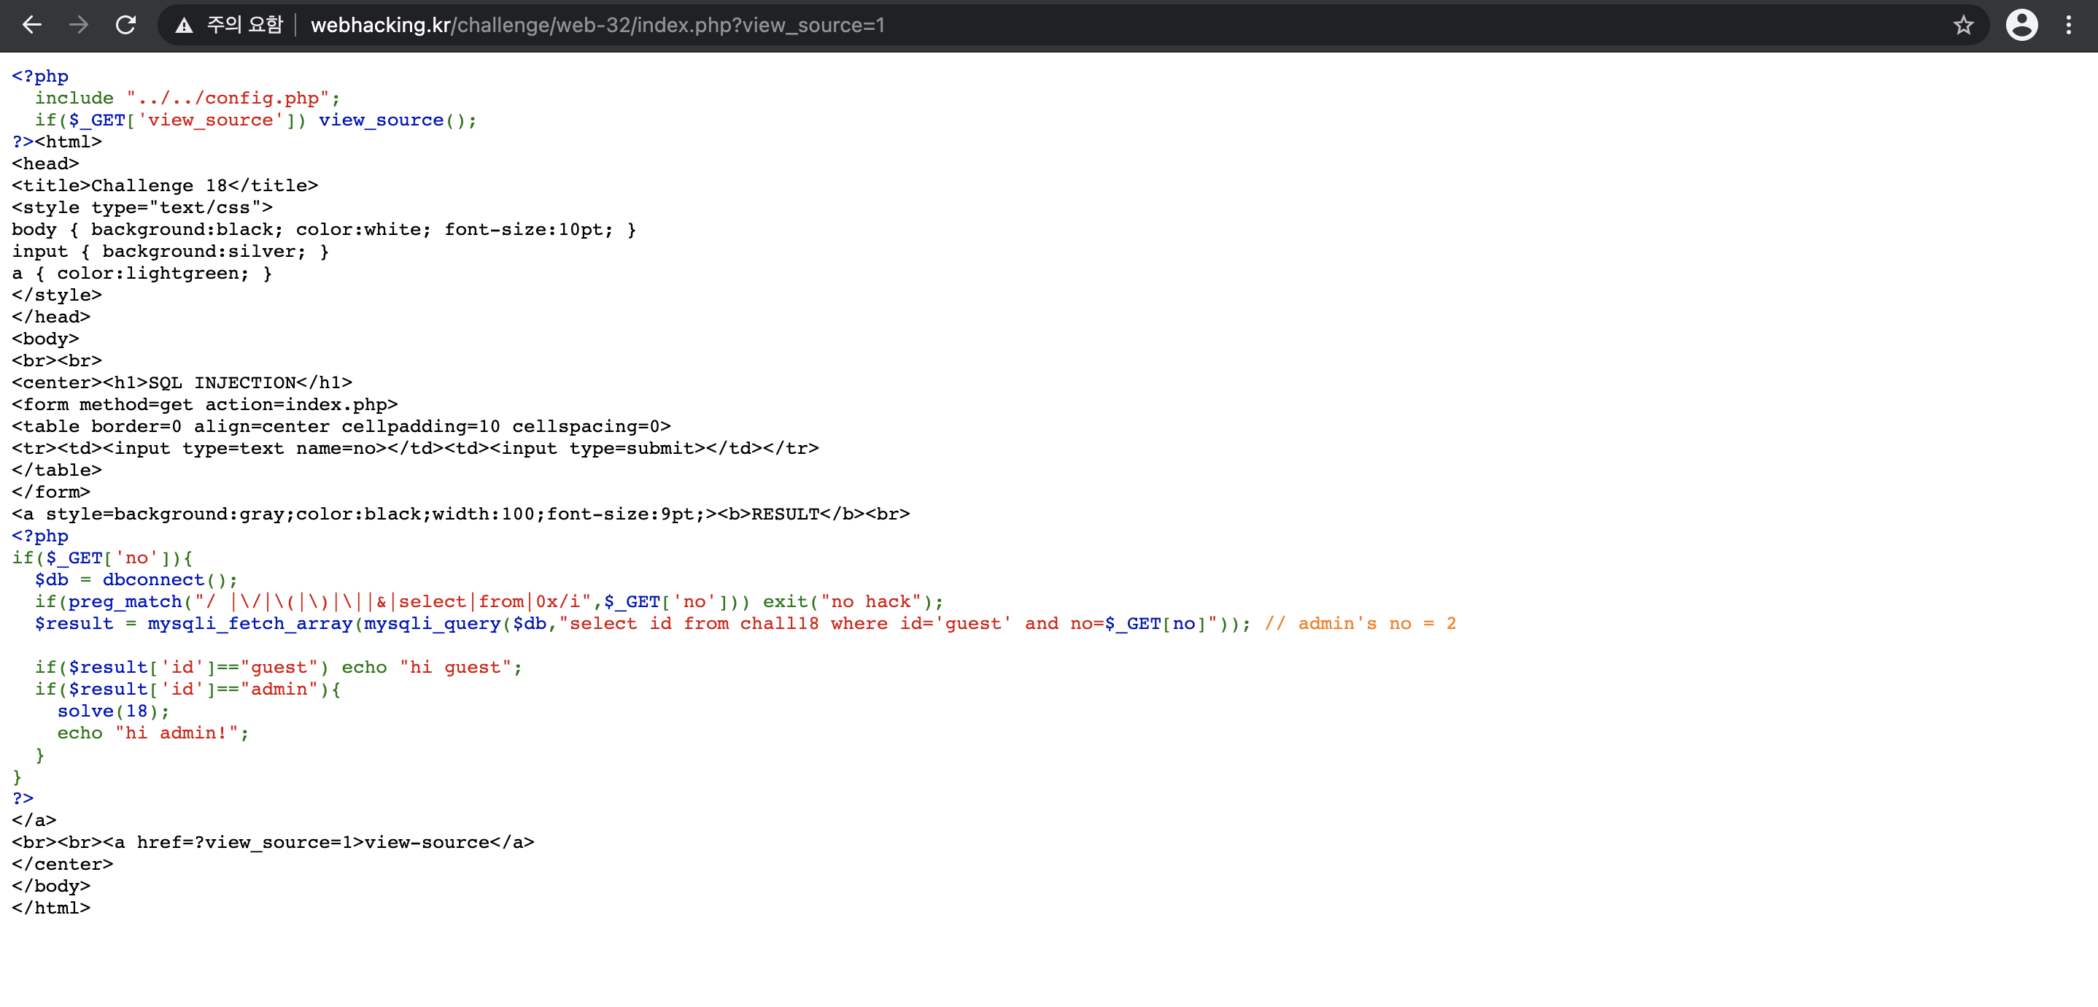Click the solve(18) code line

tap(113, 711)
